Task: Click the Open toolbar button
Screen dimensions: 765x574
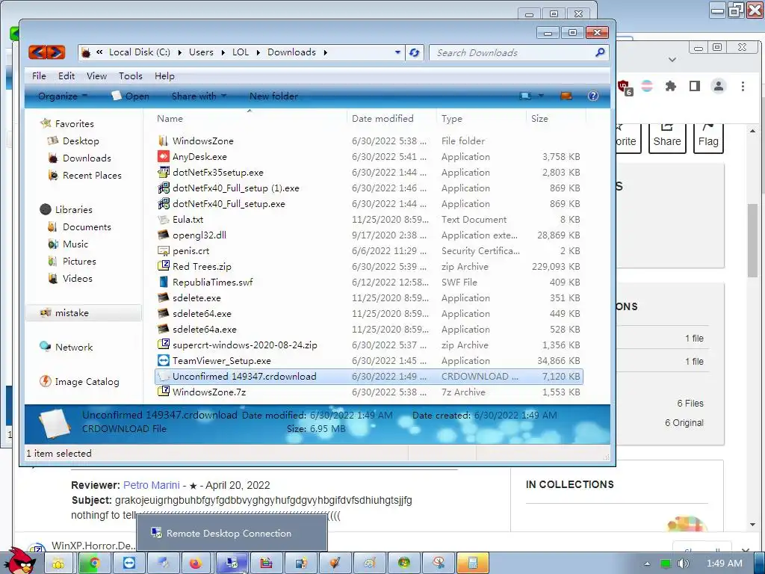Action: coord(130,96)
